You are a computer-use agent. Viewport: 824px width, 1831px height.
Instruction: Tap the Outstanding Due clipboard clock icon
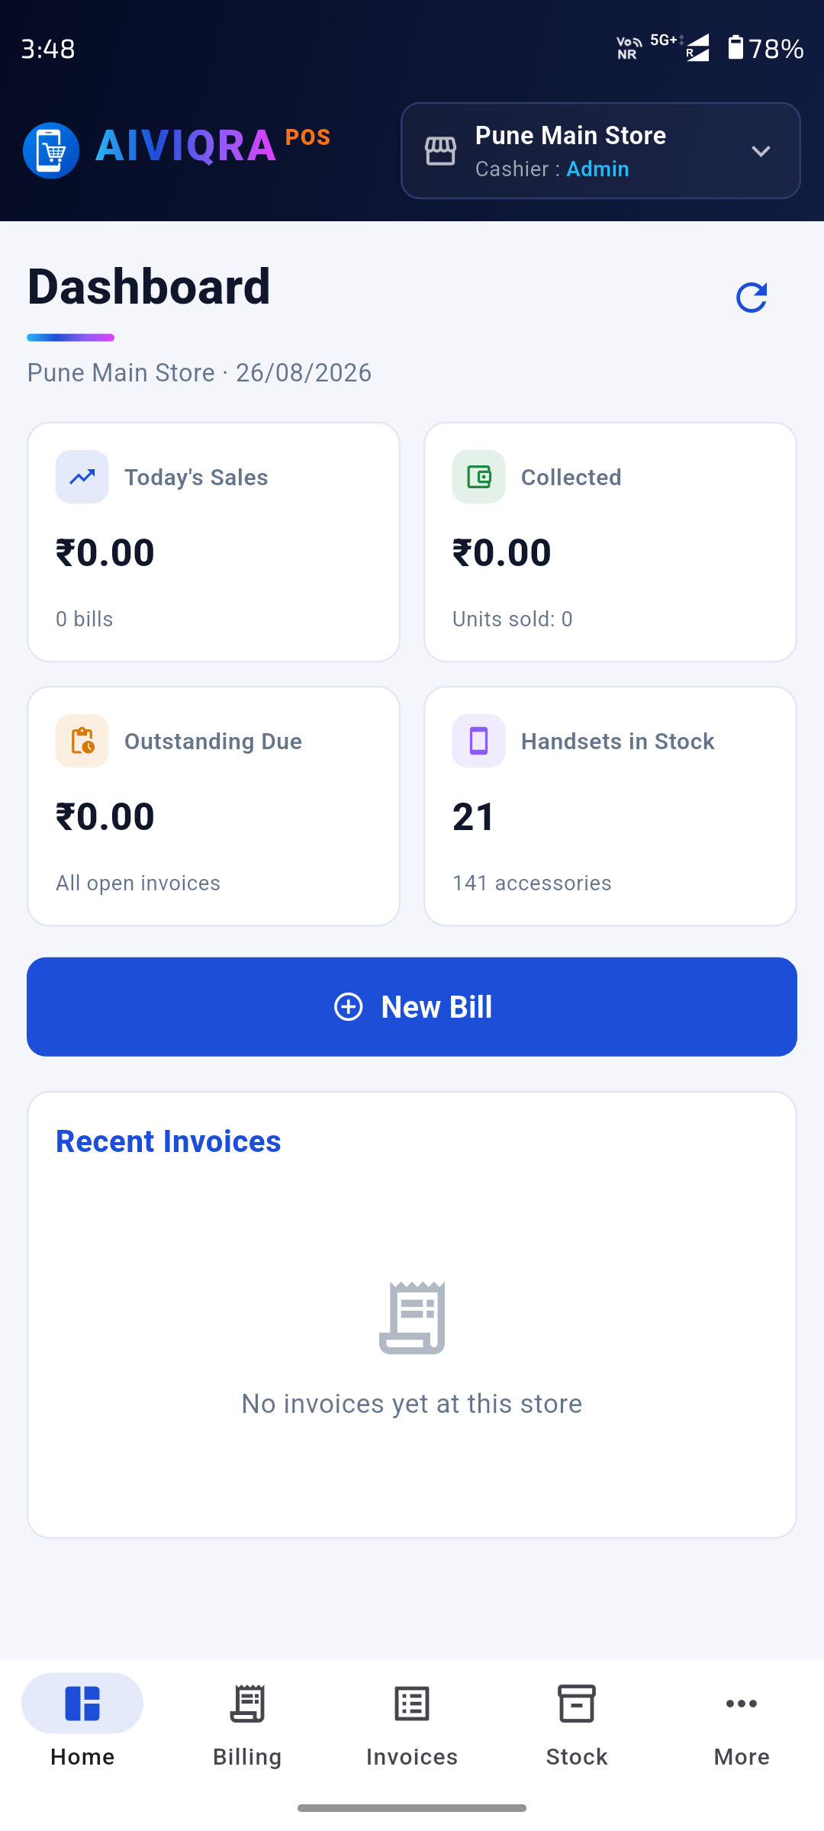[x=82, y=741]
